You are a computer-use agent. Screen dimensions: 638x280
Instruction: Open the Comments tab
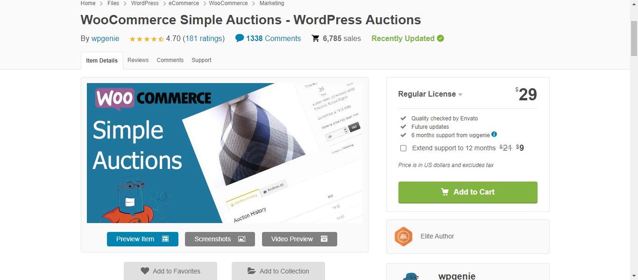click(170, 60)
